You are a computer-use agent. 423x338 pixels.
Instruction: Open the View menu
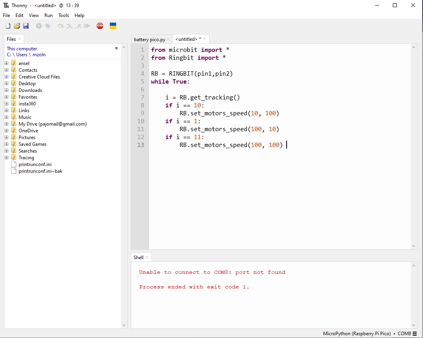[34, 15]
